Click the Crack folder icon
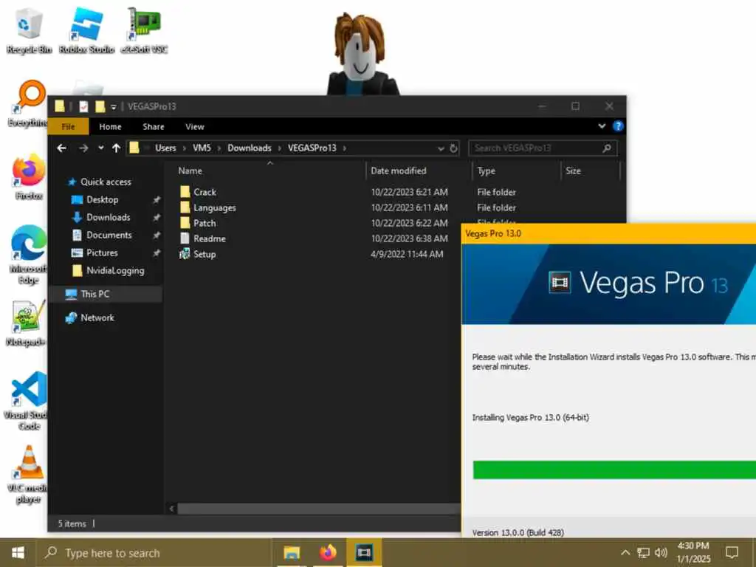This screenshot has height=567, width=756. (x=185, y=192)
